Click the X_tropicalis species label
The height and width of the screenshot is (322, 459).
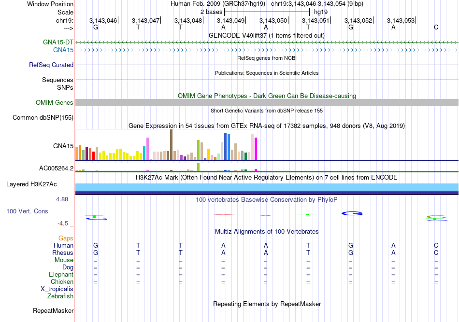[x=57, y=289]
